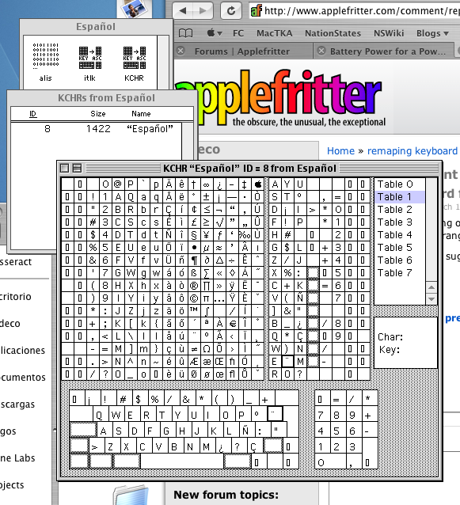Click the browser Forward arrow button

pyautogui.click(x=203, y=10)
